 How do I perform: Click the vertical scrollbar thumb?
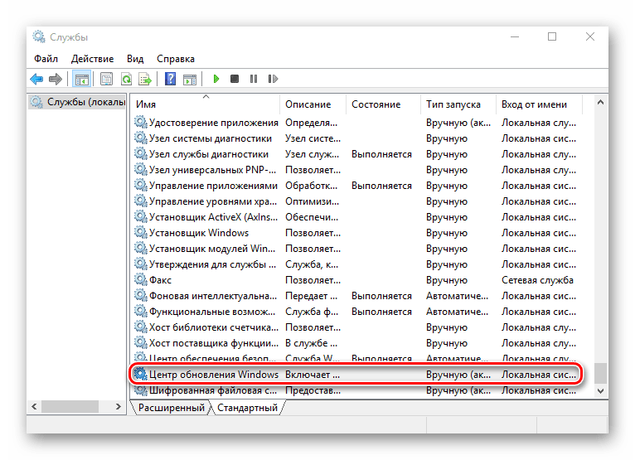pyautogui.click(x=600, y=373)
